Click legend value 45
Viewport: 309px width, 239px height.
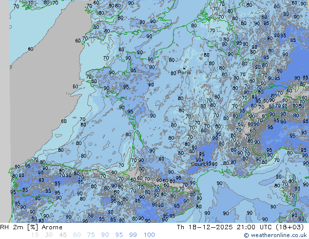63,235
